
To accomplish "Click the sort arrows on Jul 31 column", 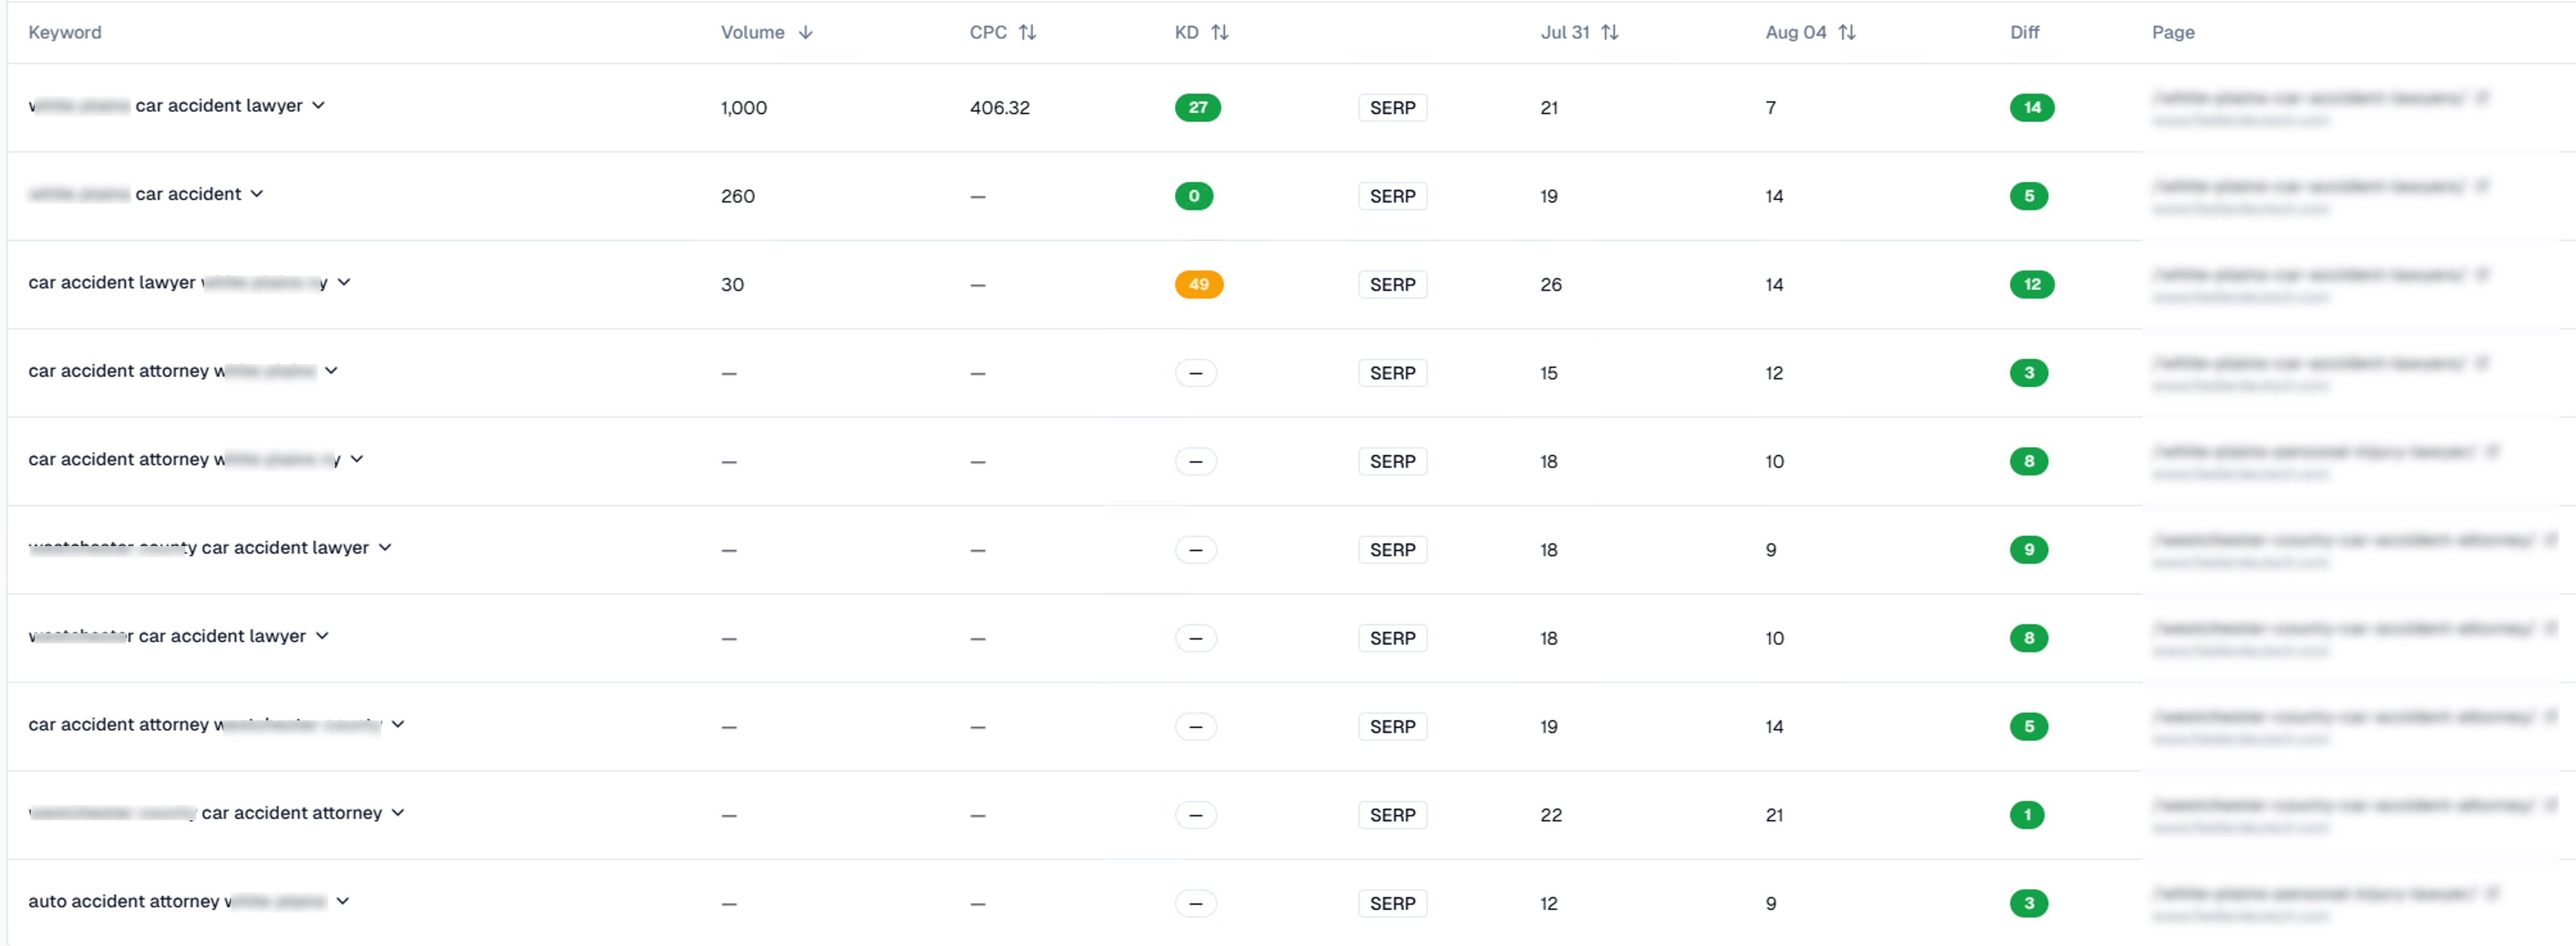I will click(x=1611, y=32).
